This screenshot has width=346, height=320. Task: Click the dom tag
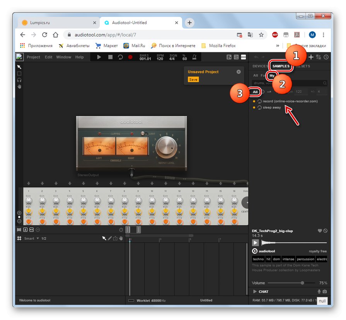point(276,259)
